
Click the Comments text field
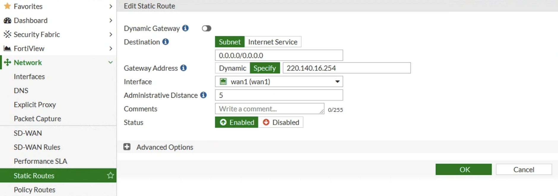click(x=269, y=109)
